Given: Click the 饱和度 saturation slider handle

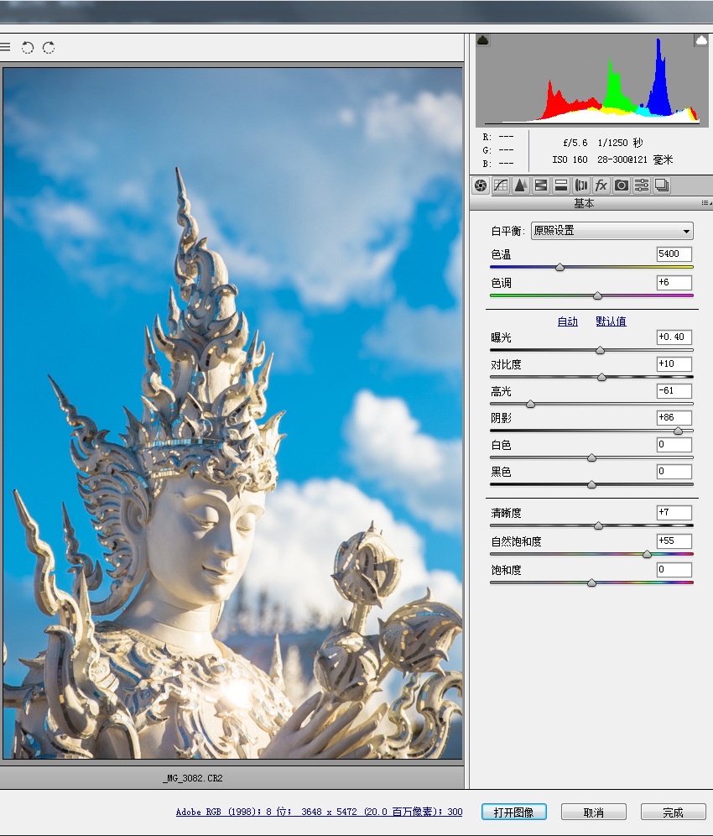Looking at the screenshot, I should 591,583.
